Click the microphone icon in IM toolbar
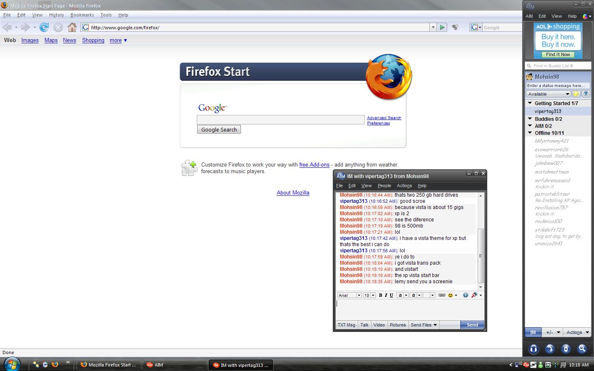The height and width of the screenshot is (371, 594). click(474, 295)
